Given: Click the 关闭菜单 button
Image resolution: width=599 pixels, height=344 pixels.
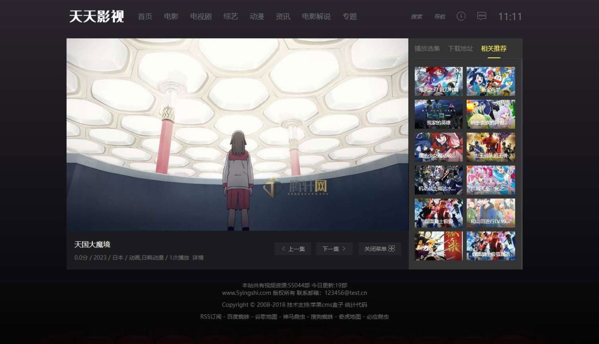Looking at the screenshot, I should (x=380, y=249).
